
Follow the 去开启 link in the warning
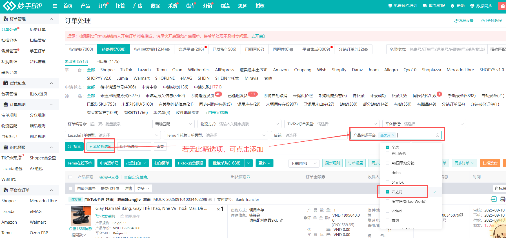tap(258, 36)
